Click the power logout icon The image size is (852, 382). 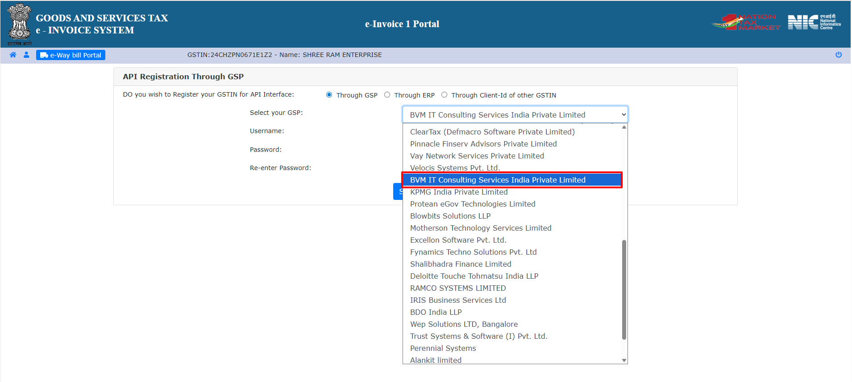[838, 55]
